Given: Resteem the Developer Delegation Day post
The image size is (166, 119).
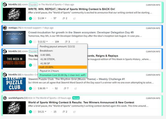Looking at the screenshot, I should (77, 42).
